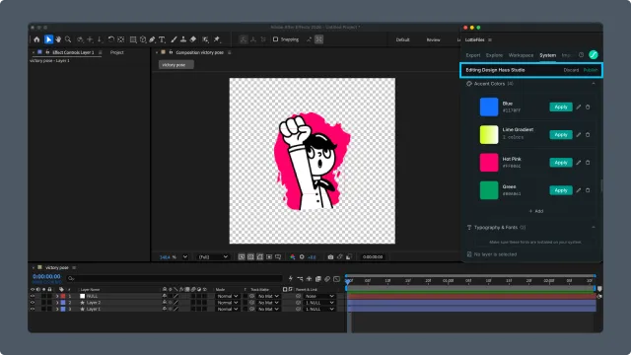
Task: Select the Rectangle shape tool
Action: (133, 39)
